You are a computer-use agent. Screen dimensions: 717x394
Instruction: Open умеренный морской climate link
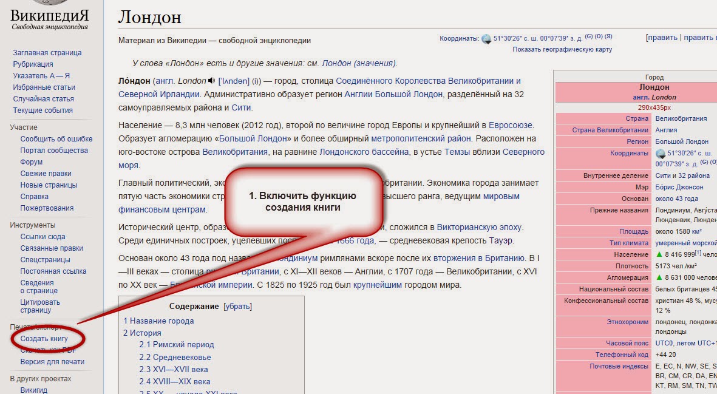686,243
